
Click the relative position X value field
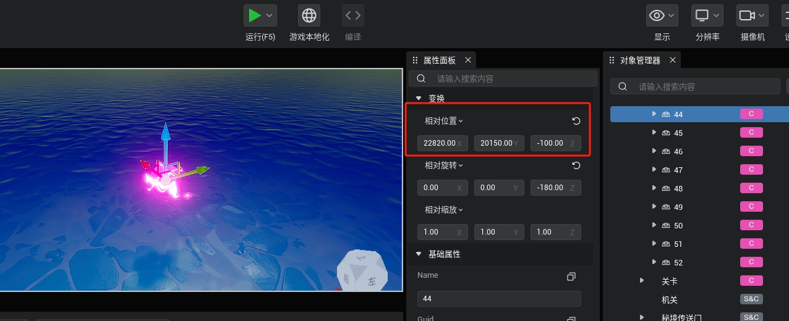point(440,143)
